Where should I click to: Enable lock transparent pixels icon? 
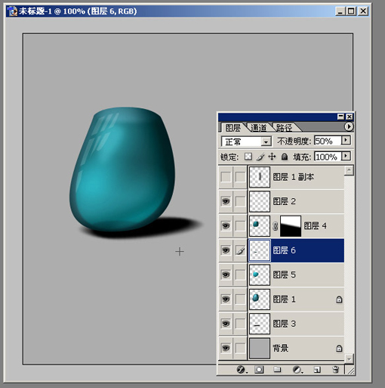248,157
